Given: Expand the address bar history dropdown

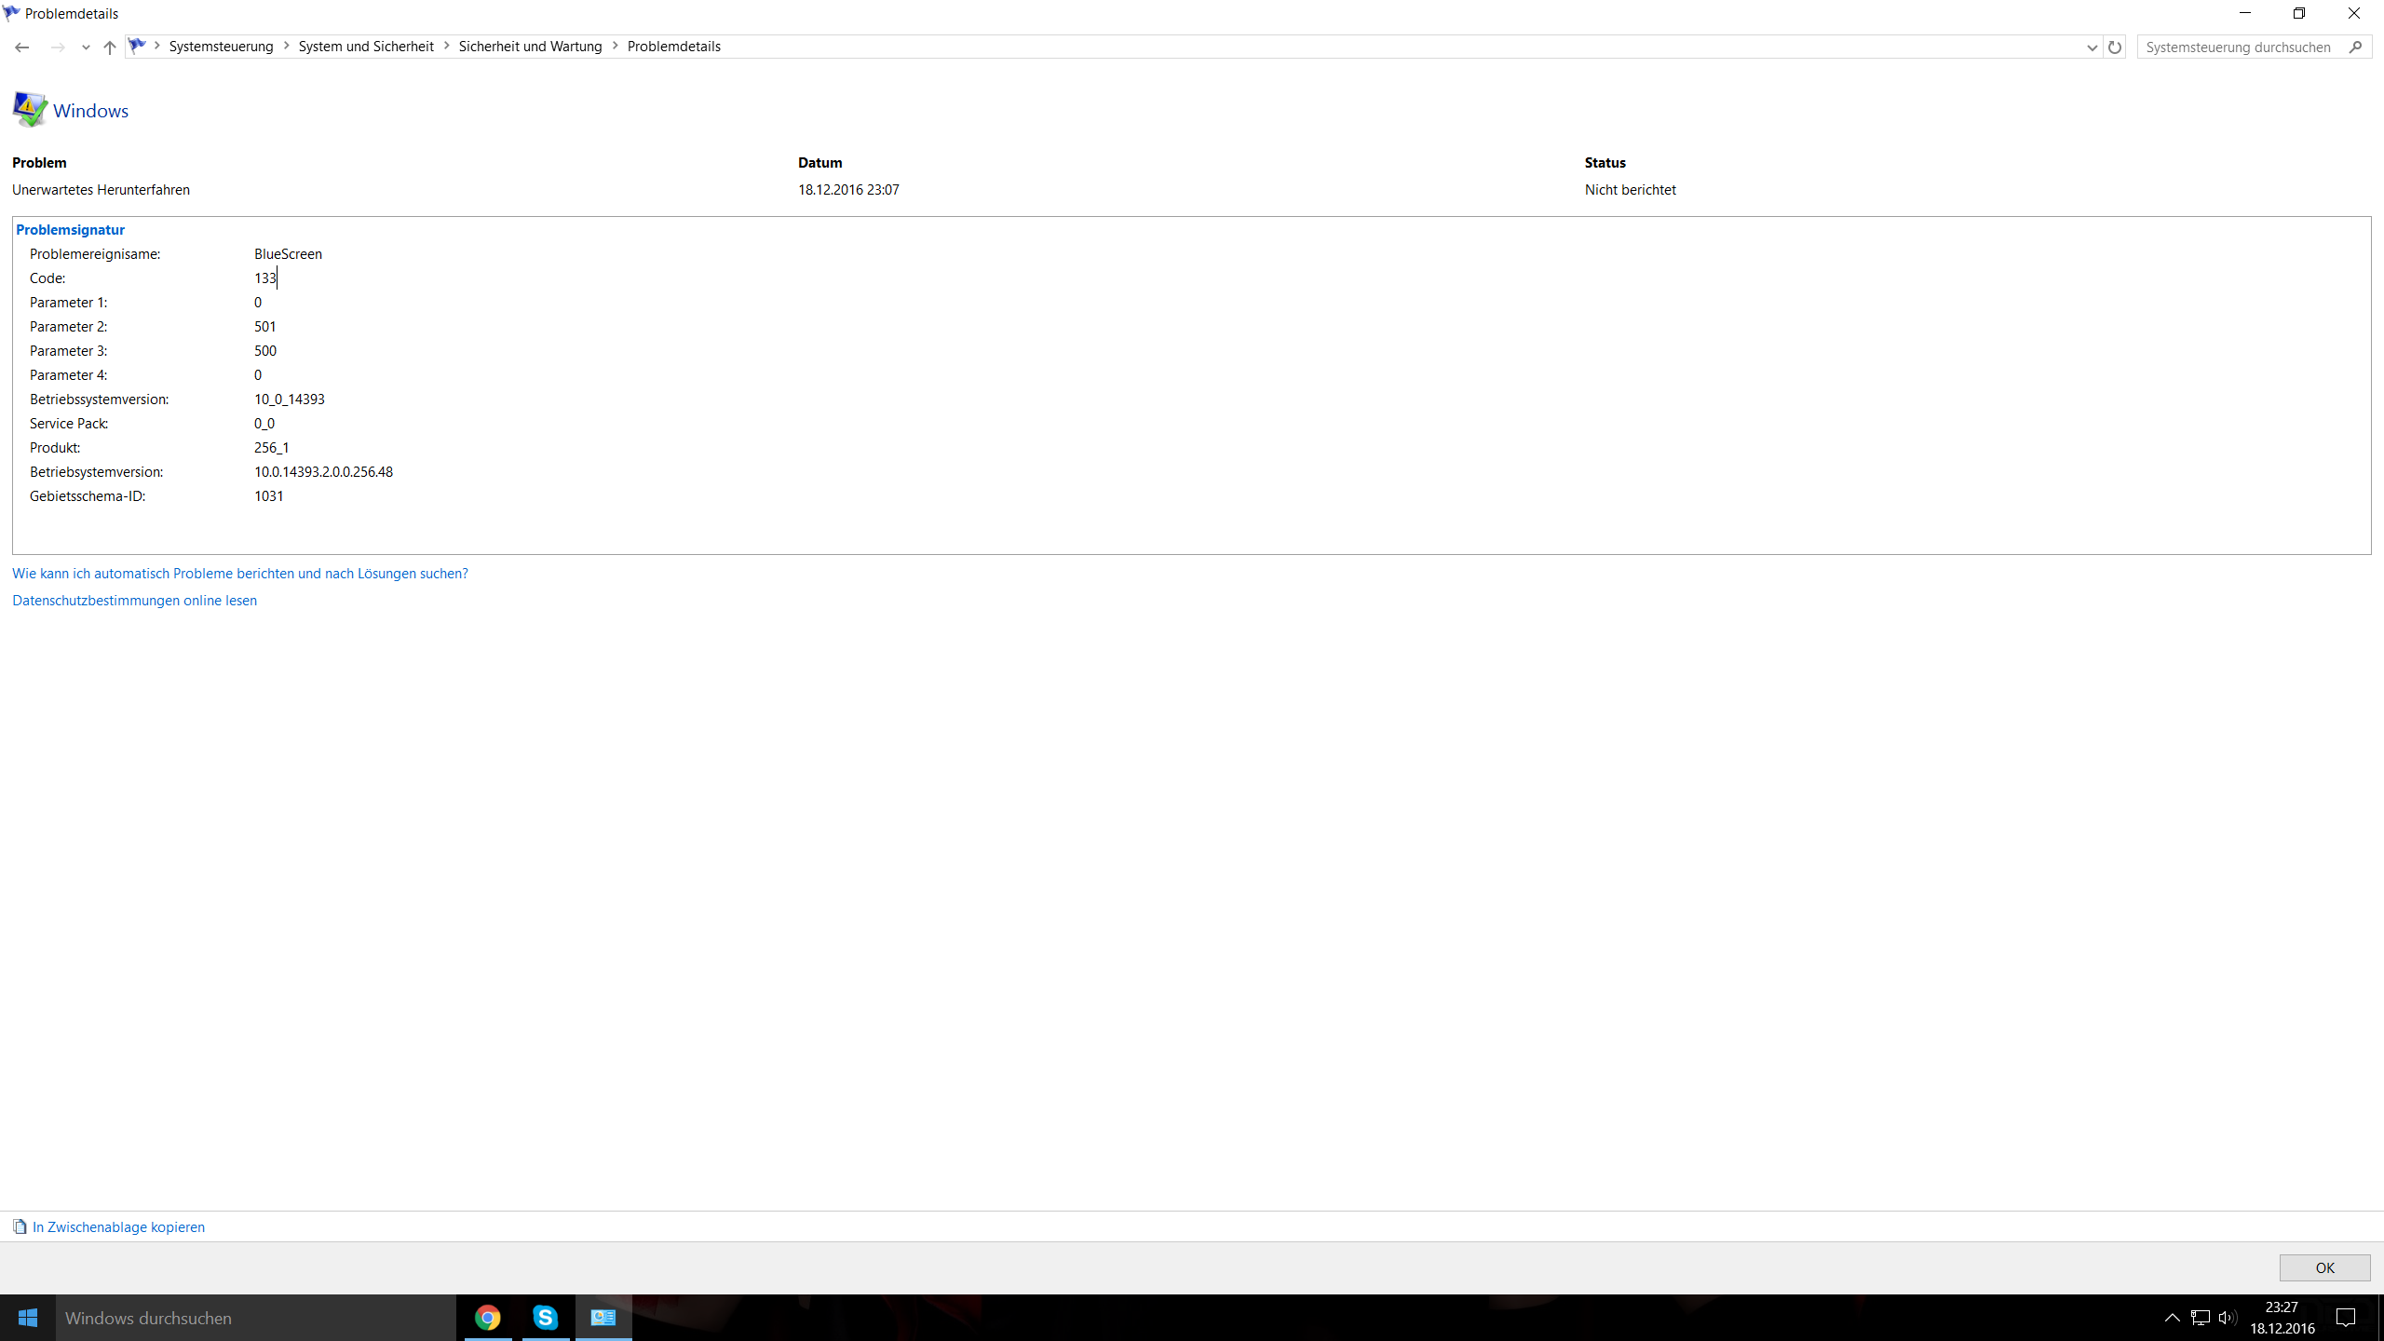Looking at the screenshot, I should click(2092, 47).
